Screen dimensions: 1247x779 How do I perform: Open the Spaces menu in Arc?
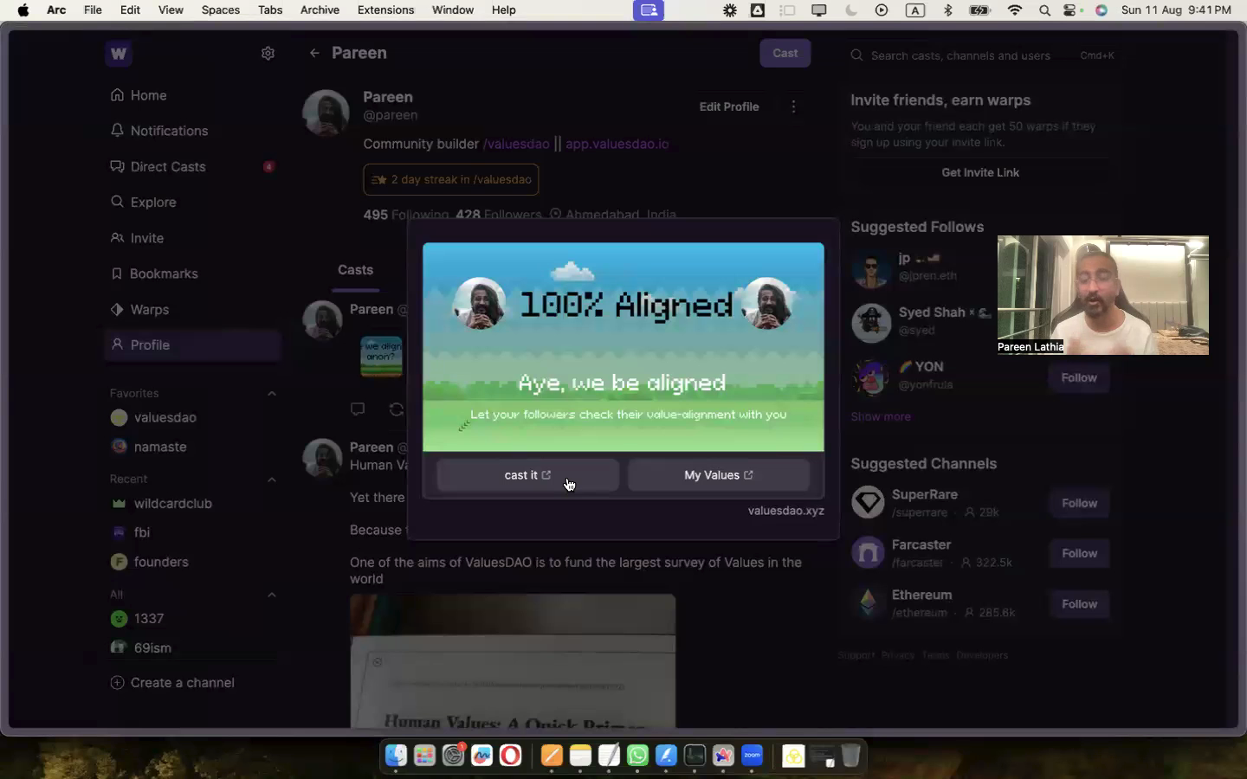[220, 10]
